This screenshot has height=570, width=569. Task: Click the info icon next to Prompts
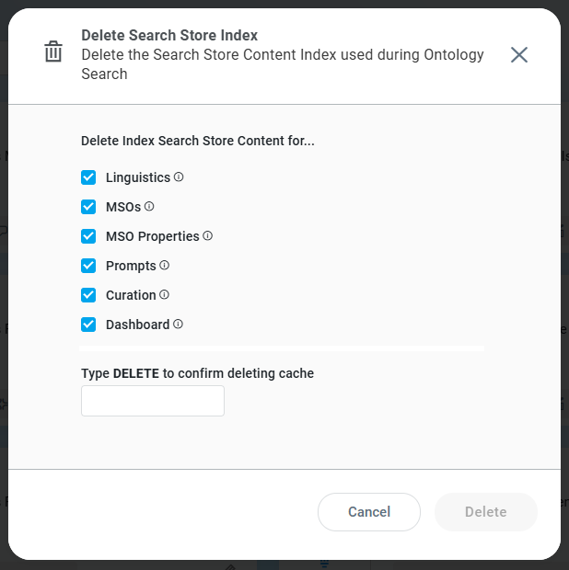165,265
